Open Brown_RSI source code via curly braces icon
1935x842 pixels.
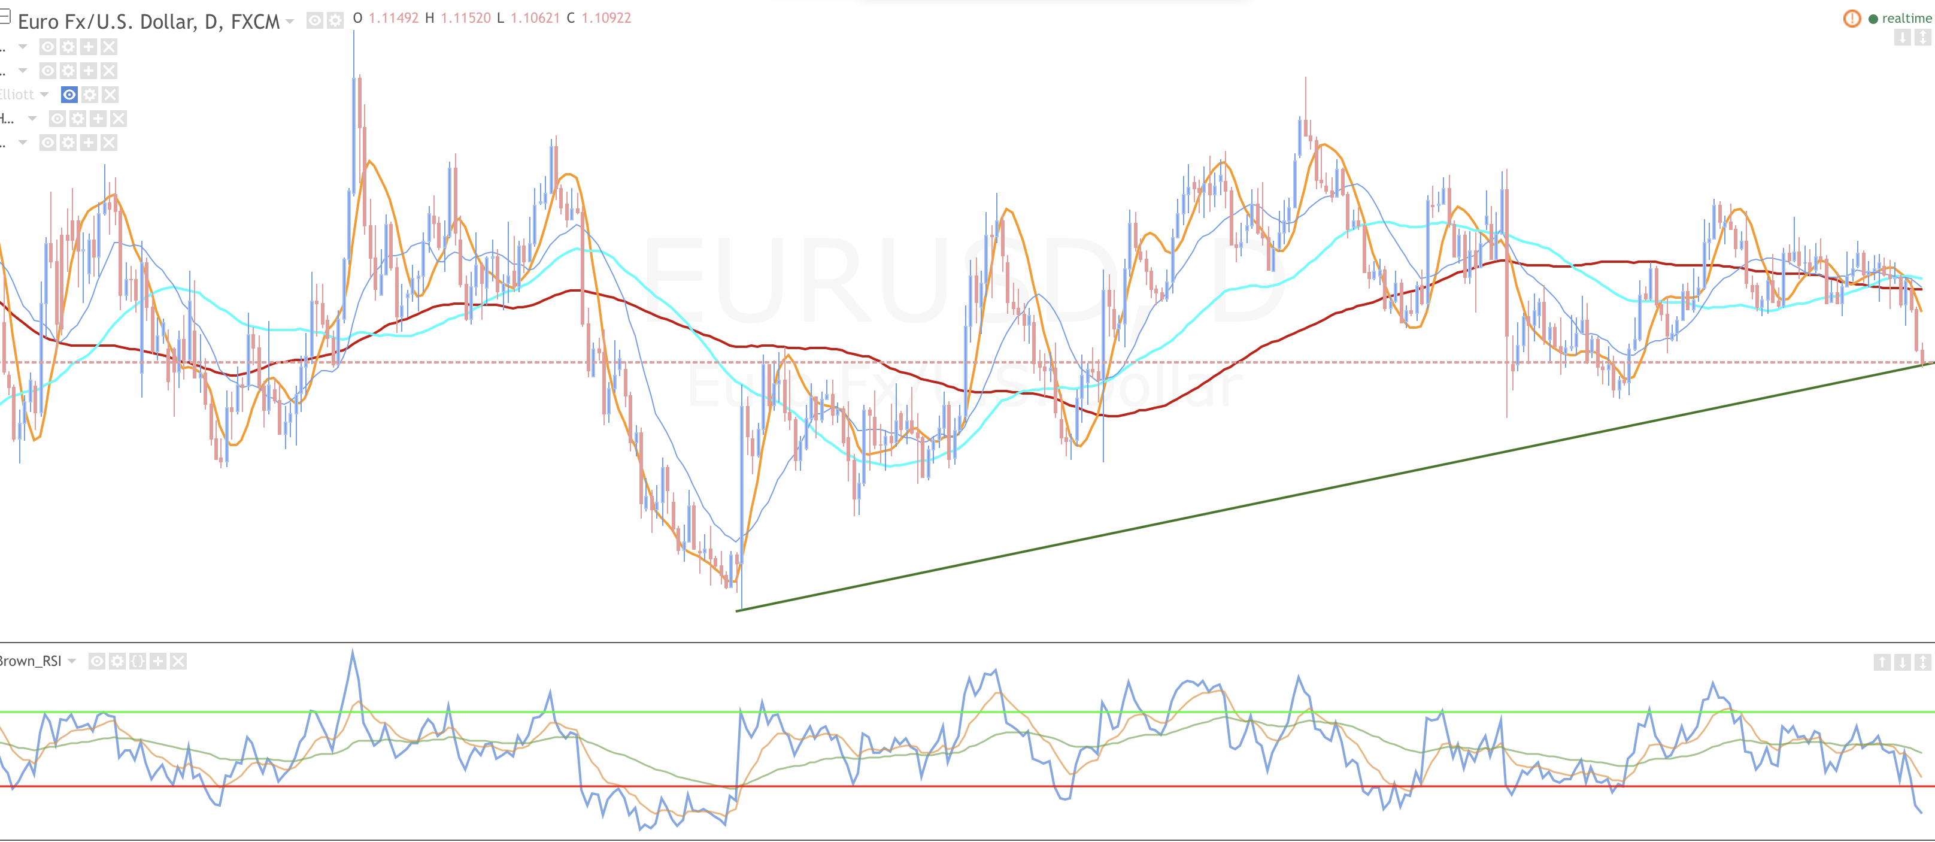pos(138,662)
